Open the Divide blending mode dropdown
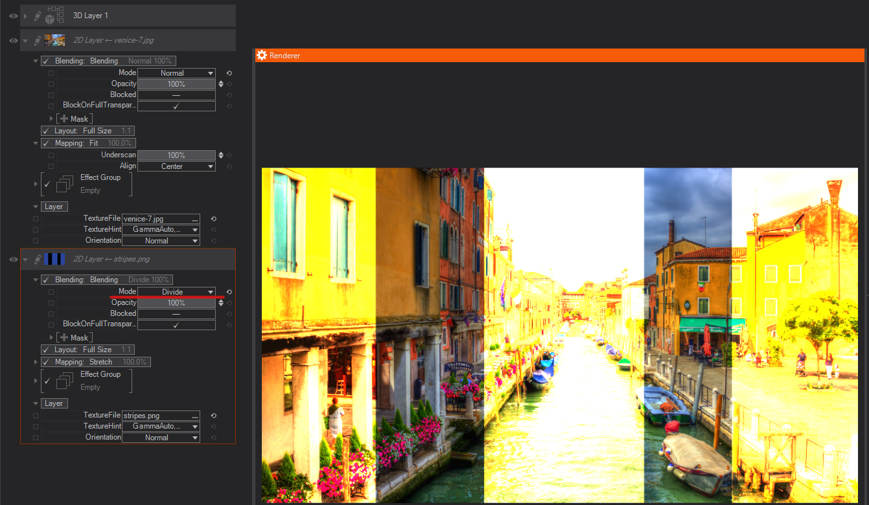869x505 pixels. 176,292
